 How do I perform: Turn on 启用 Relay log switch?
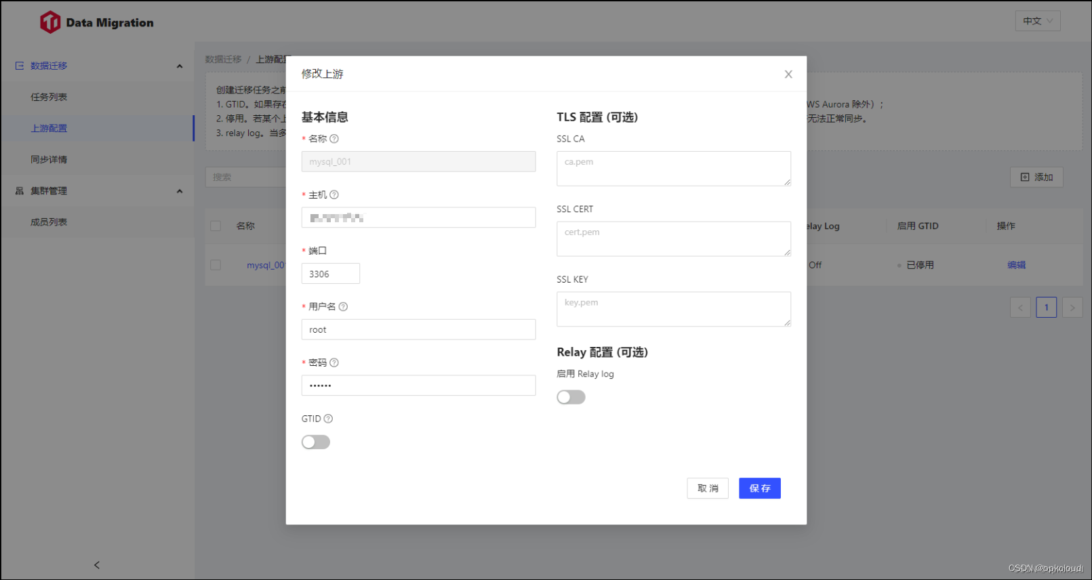[571, 397]
